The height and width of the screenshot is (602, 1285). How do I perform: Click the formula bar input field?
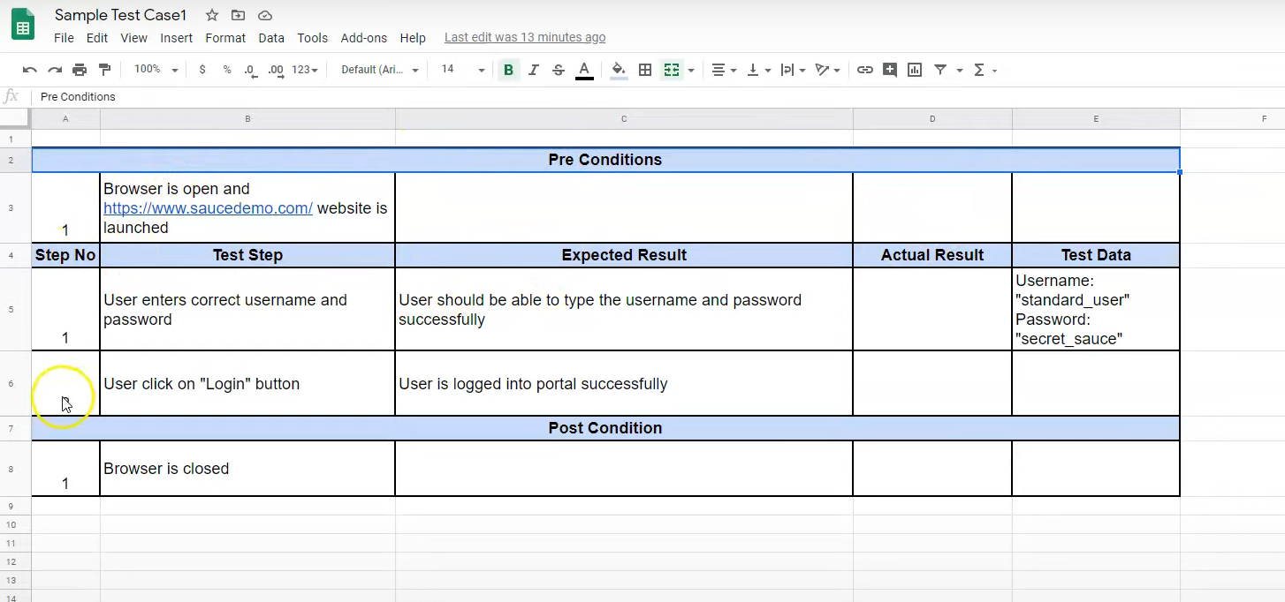(x=619, y=97)
